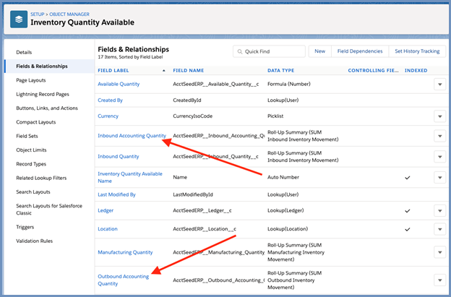Screen dimensions: 451x297
Task: Open the Outbound Accounting Quantity row dropdown
Action: (x=439, y=280)
